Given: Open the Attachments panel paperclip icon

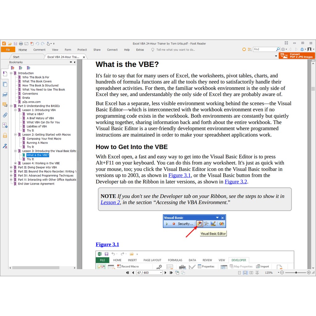Looking at the screenshot, I should point(5,115).
